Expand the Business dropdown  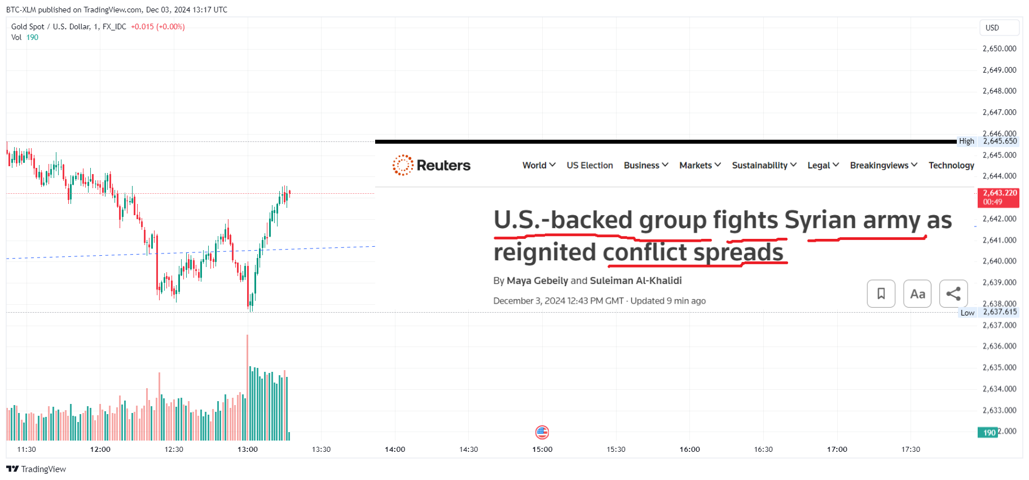646,165
